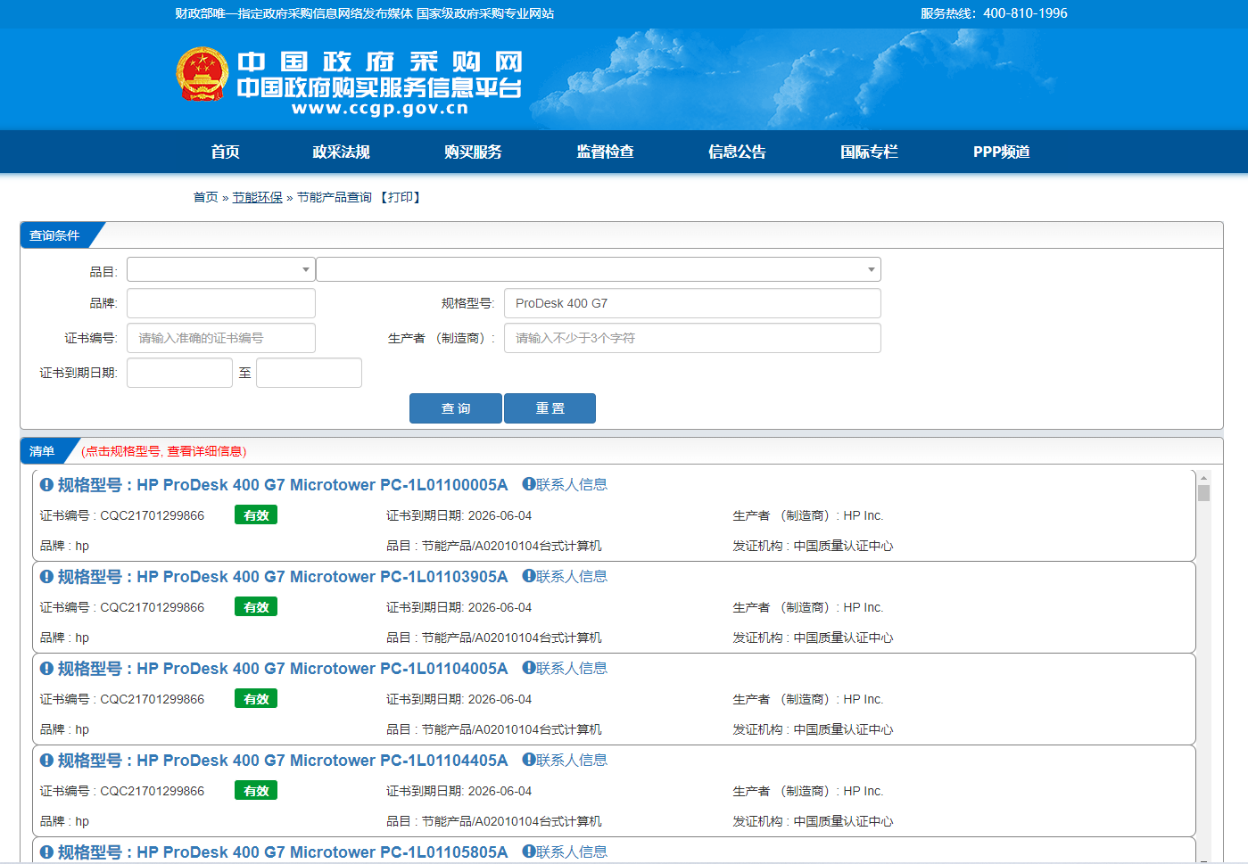Open 监督检查 menu item
1248x864 pixels.
605,152
